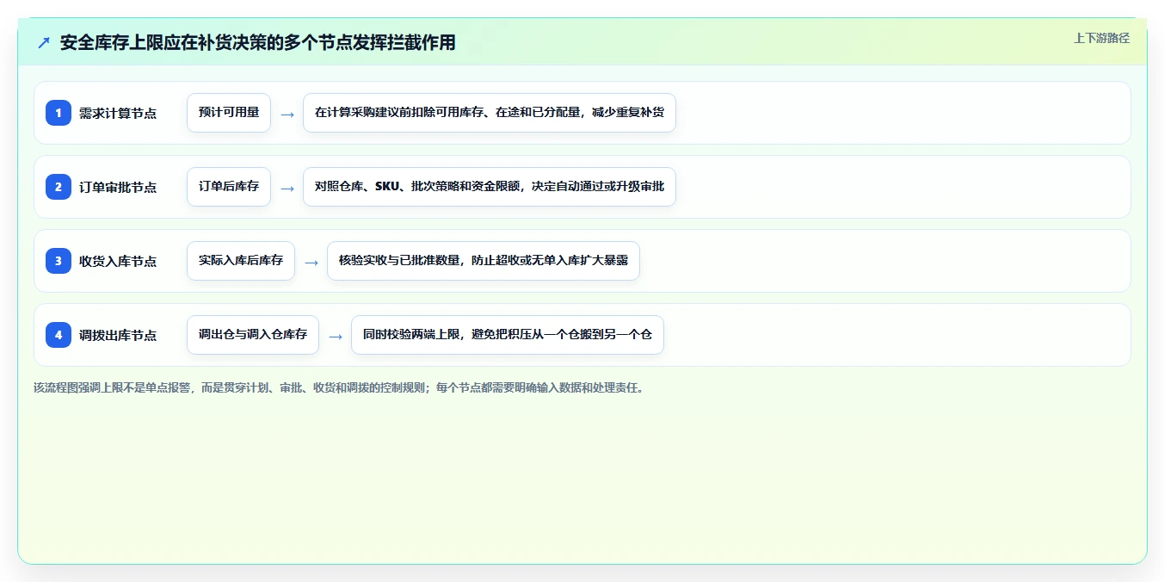This screenshot has height=582, width=1165.
Task: Click the arrow after 订单后库存
Action: [287, 188]
